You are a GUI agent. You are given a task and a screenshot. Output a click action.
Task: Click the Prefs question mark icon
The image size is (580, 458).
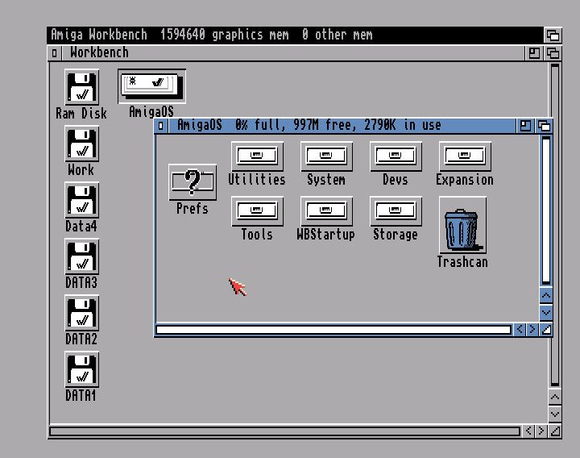[x=193, y=182]
